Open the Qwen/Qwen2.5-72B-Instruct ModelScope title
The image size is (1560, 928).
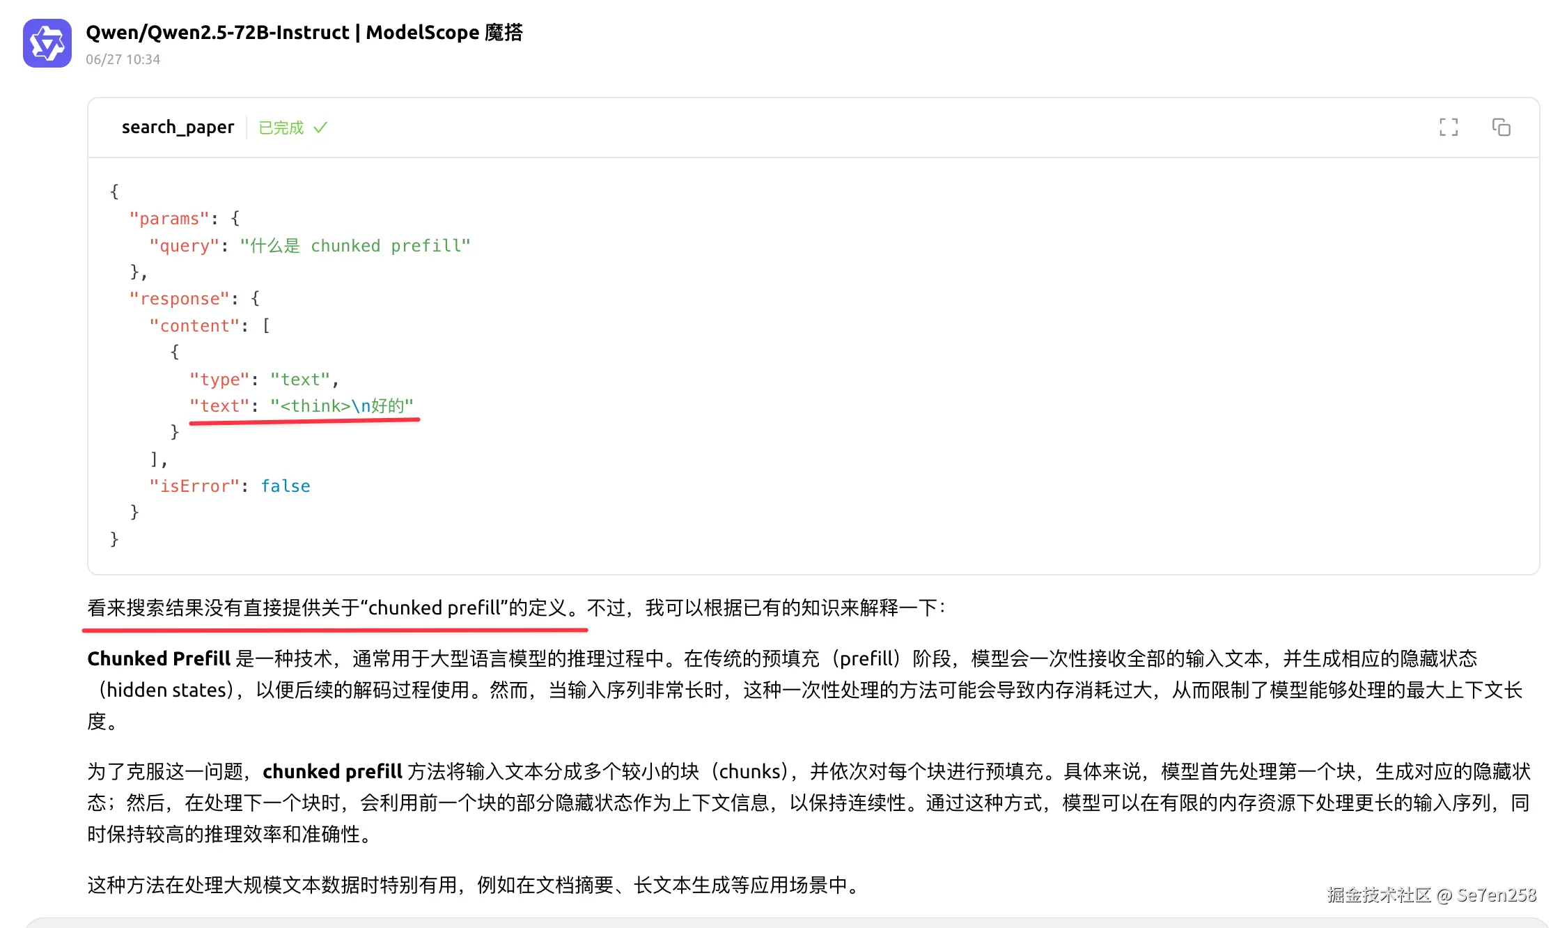pyautogui.click(x=304, y=32)
